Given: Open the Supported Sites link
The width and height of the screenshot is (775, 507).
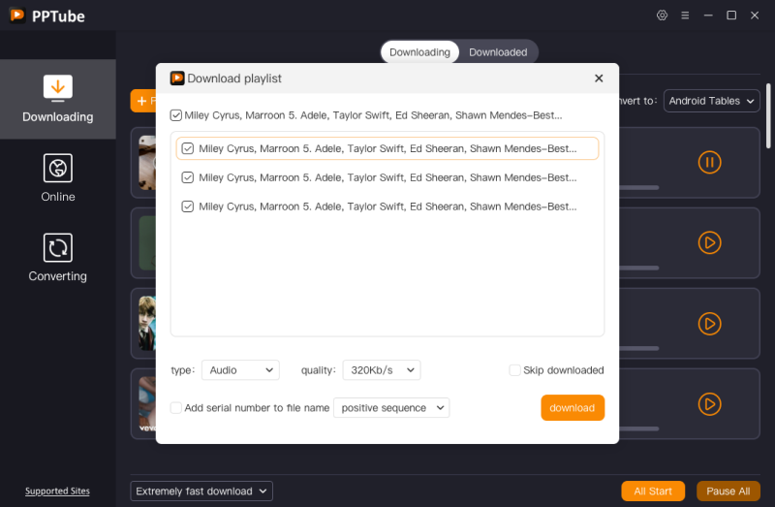Looking at the screenshot, I should pyautogui.click(x=57, y=491).
